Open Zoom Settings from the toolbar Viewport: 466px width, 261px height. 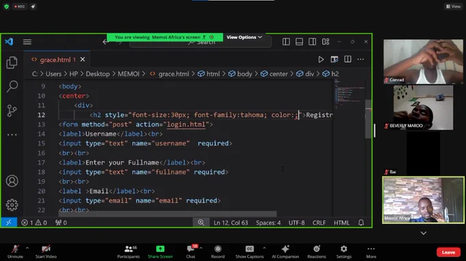click(x=344, y=252)
